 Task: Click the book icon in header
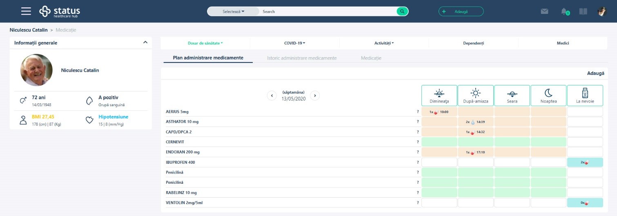pyautogui.click(x=583, y=11)
